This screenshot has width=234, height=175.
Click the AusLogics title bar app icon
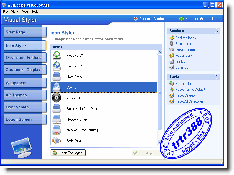pyautogui.click(x=4, y=5)
